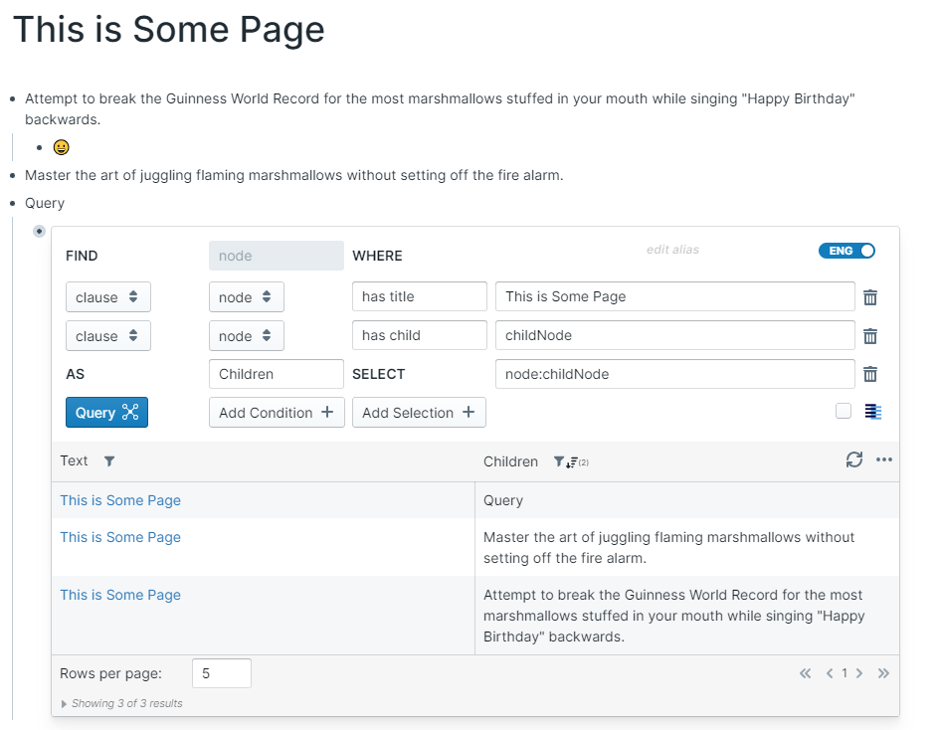Delete the 'has child' condition row
The width and height of the screenshot is (940, 730).
click(869, 336)
